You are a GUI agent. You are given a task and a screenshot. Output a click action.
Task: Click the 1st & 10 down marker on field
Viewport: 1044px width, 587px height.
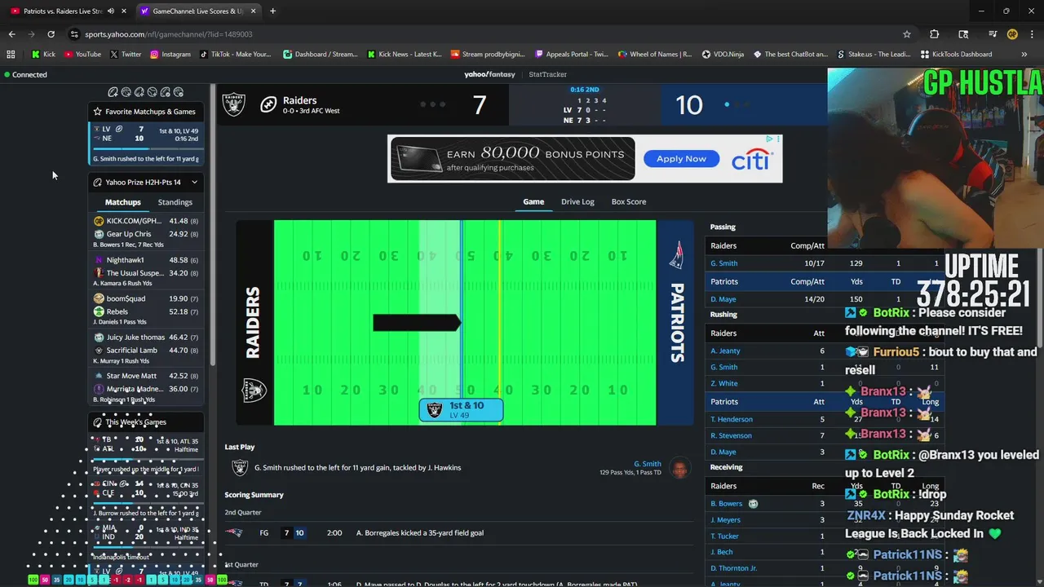(x=461, y=410)
